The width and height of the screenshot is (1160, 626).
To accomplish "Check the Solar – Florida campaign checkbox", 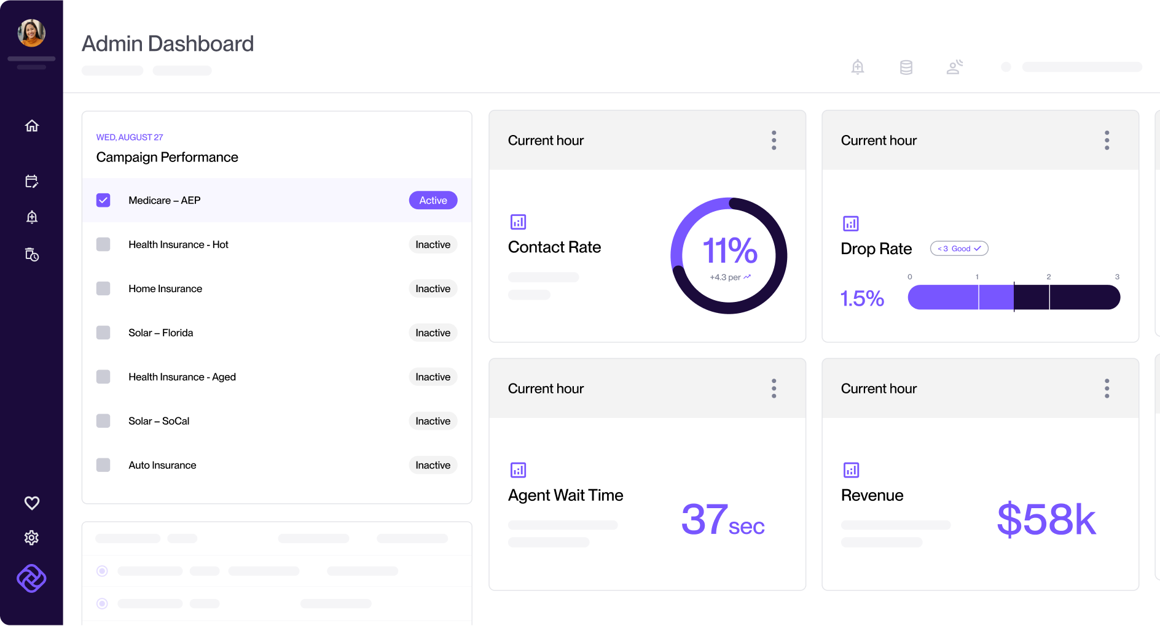I will [x=103, y=333].
